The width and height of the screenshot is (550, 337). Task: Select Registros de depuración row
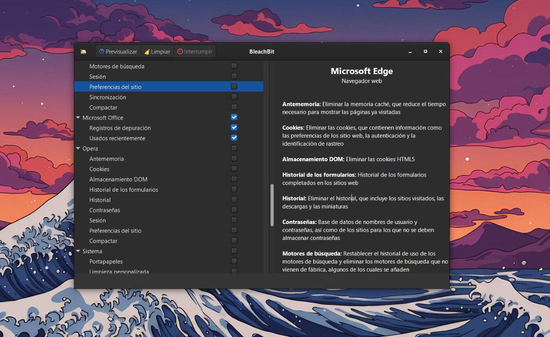pos(169,128)
